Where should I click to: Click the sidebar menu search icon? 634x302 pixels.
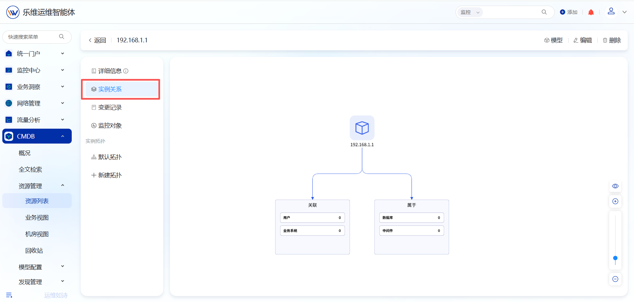click(61, 37)
